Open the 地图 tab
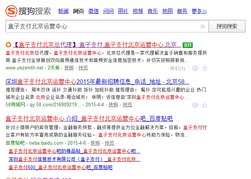 pyautogui.click(x=168, y=11)
